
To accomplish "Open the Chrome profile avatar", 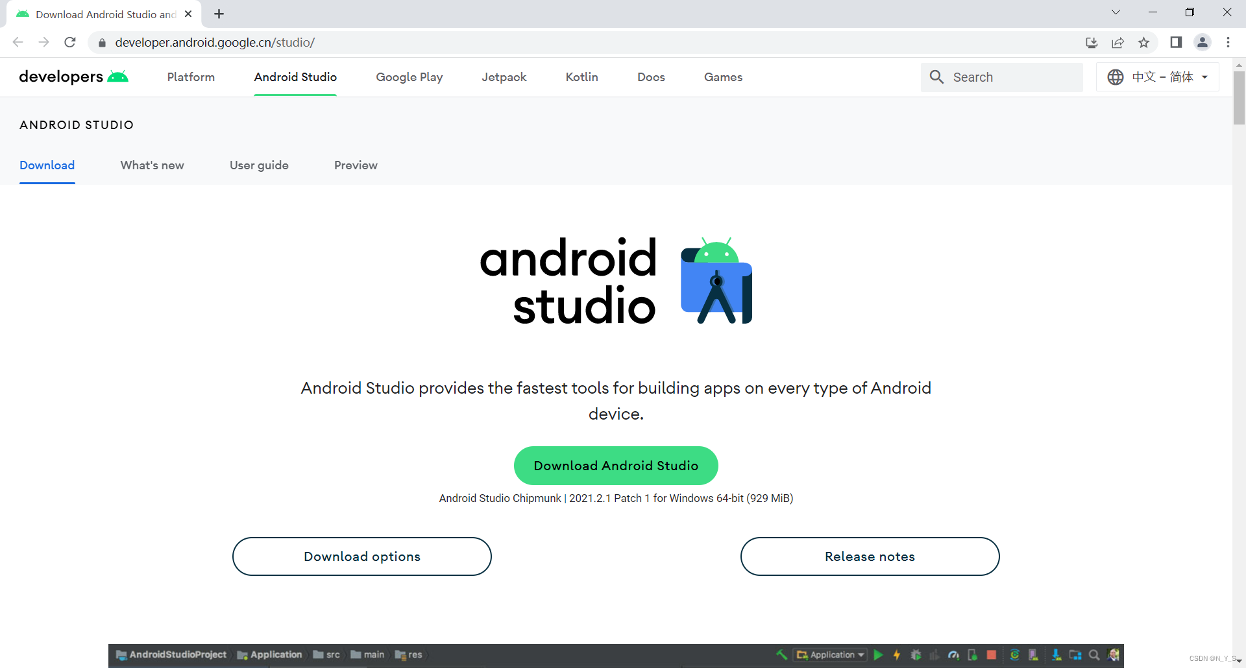I will click(x=1203, y=42).
